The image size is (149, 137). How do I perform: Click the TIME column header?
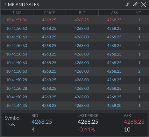pos(17,13)
